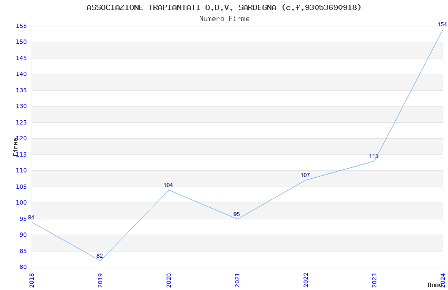This screenshot has width=448, height=290.
Task: Click the Anno x-axis title
Action: [x=435, y=285]
